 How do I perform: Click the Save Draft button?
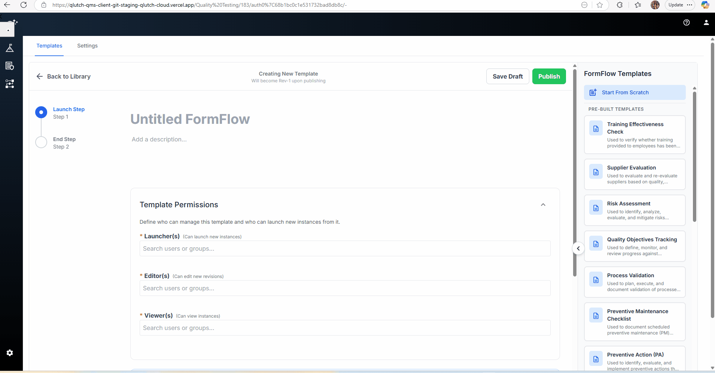coord(507,76)
